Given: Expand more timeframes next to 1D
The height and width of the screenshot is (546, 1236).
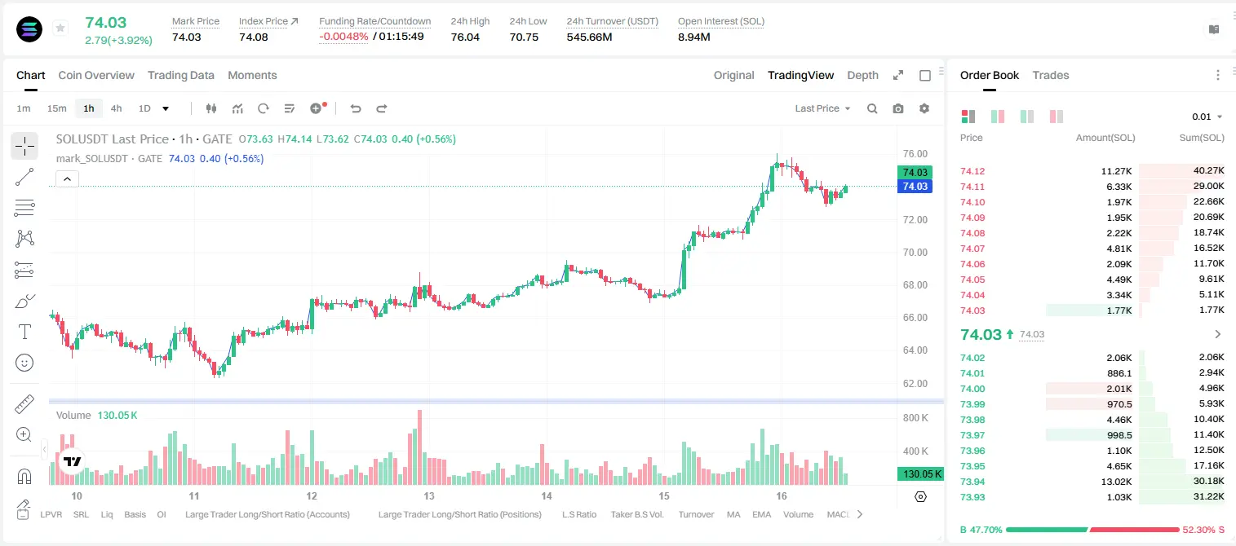Looking at the screenshot, I should click(166, 108).
